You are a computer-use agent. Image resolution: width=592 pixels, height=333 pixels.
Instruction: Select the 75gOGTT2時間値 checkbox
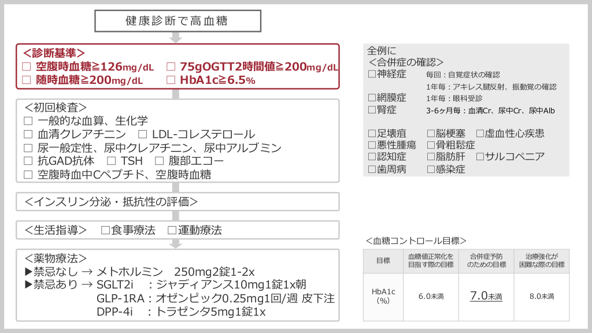(171, 66)
